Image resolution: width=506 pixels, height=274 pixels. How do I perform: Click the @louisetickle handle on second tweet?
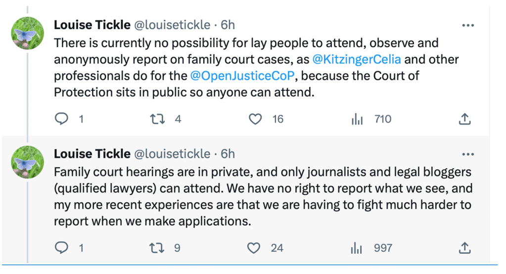click(173, 154)
